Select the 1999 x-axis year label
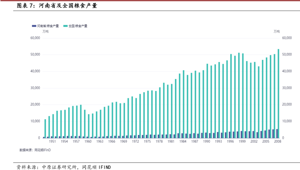This screenshot has height=170, width=300. [x=242, y=142]
